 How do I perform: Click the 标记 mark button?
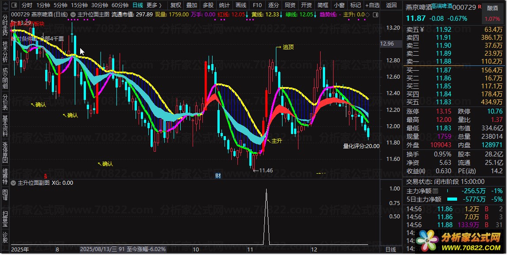click(x=355, y=5)
